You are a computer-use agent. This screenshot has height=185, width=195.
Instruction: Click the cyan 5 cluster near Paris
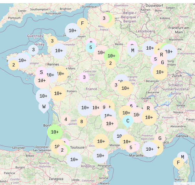(91, 48)
